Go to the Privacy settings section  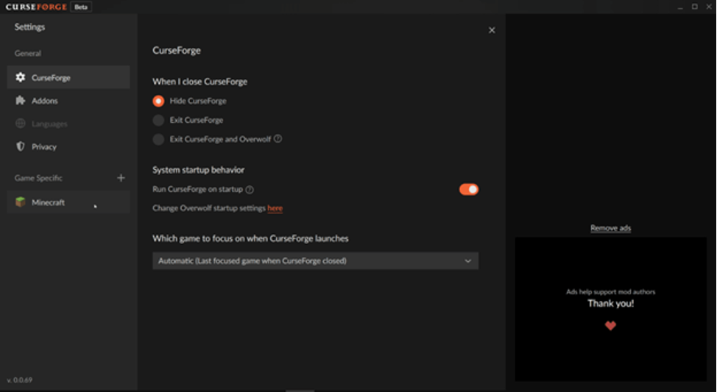[x=44, y=146]
